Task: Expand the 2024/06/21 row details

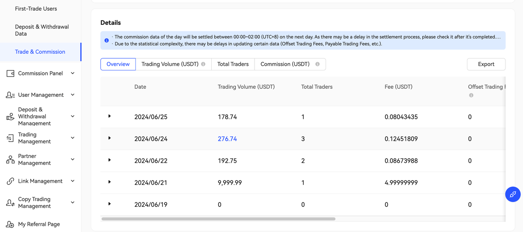Action: (110, 182)
